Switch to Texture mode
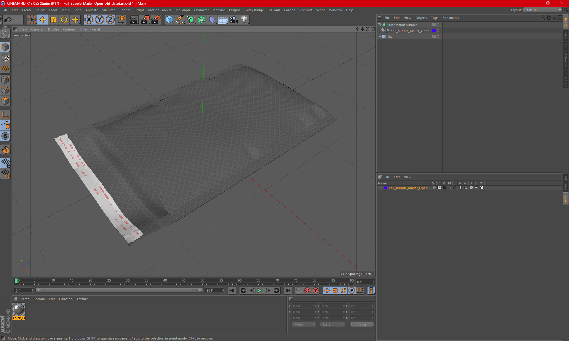The height and width of the screenshot is (341, 569). tap(5, 58)
